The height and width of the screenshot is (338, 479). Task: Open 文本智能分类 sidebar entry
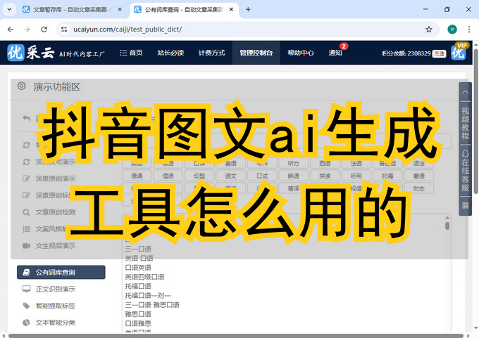(x=55, y=323)
